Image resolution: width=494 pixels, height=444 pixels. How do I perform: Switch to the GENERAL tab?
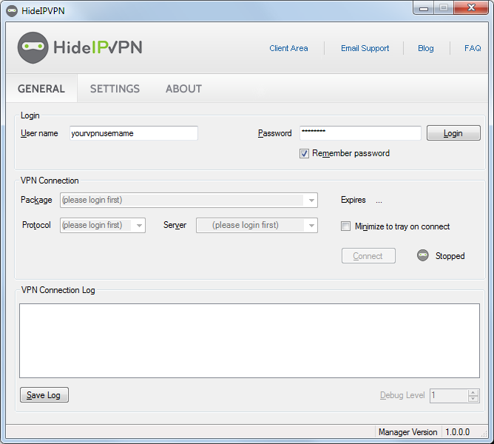tap(41, 89)
